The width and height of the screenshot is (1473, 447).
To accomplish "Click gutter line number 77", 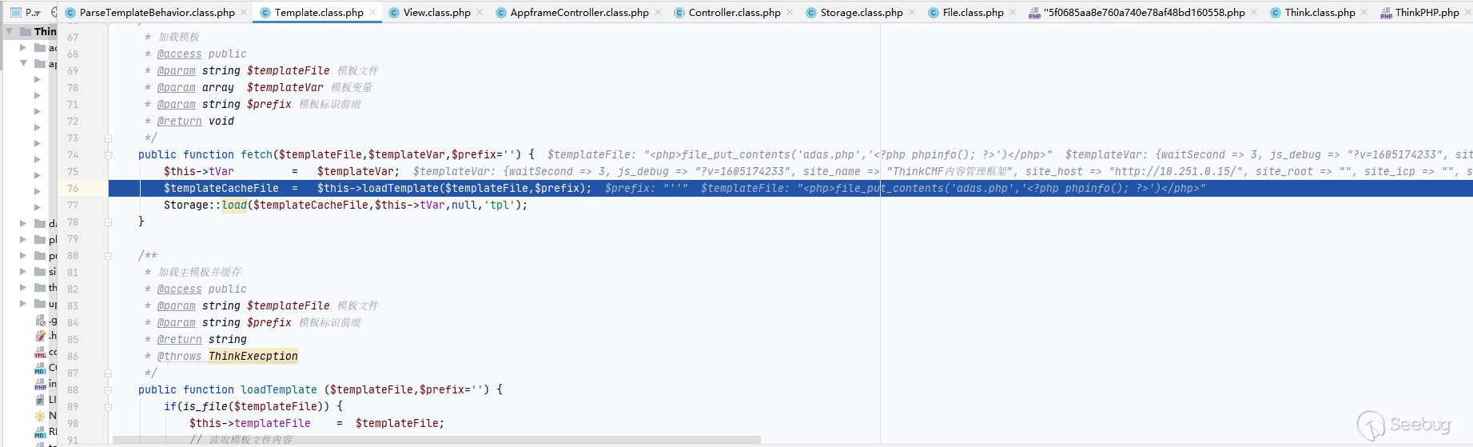I will click(73, 205).
